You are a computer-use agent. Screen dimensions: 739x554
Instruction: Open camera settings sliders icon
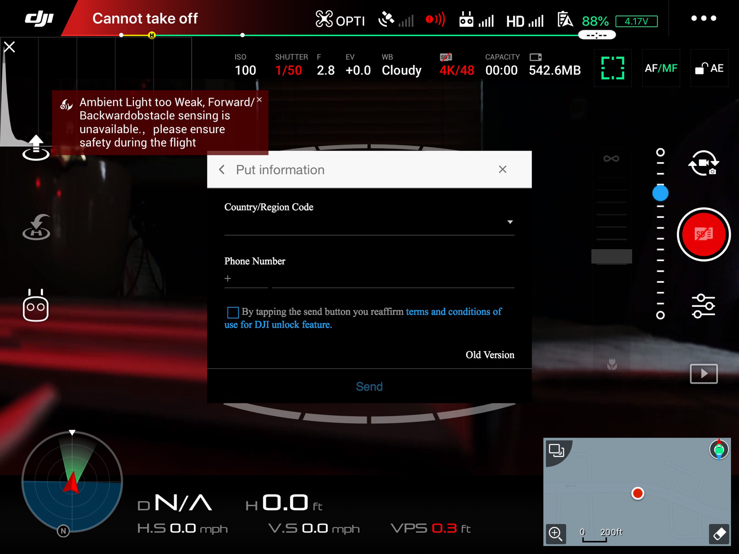pos(703,306)
